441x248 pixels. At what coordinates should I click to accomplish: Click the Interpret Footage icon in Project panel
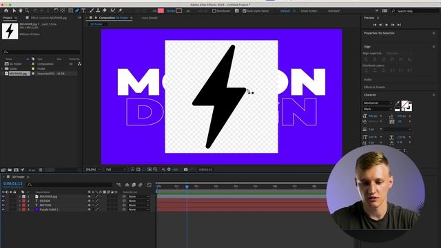(3, 170)
